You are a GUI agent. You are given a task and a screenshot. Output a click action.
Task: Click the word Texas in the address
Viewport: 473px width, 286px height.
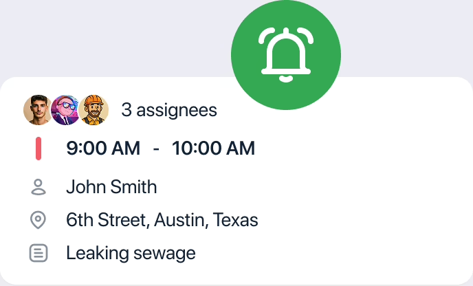(x=235, y=220)
